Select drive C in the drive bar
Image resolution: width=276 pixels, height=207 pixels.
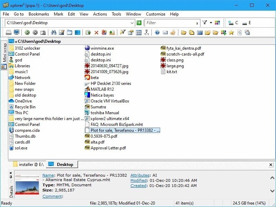coord(234,23)
